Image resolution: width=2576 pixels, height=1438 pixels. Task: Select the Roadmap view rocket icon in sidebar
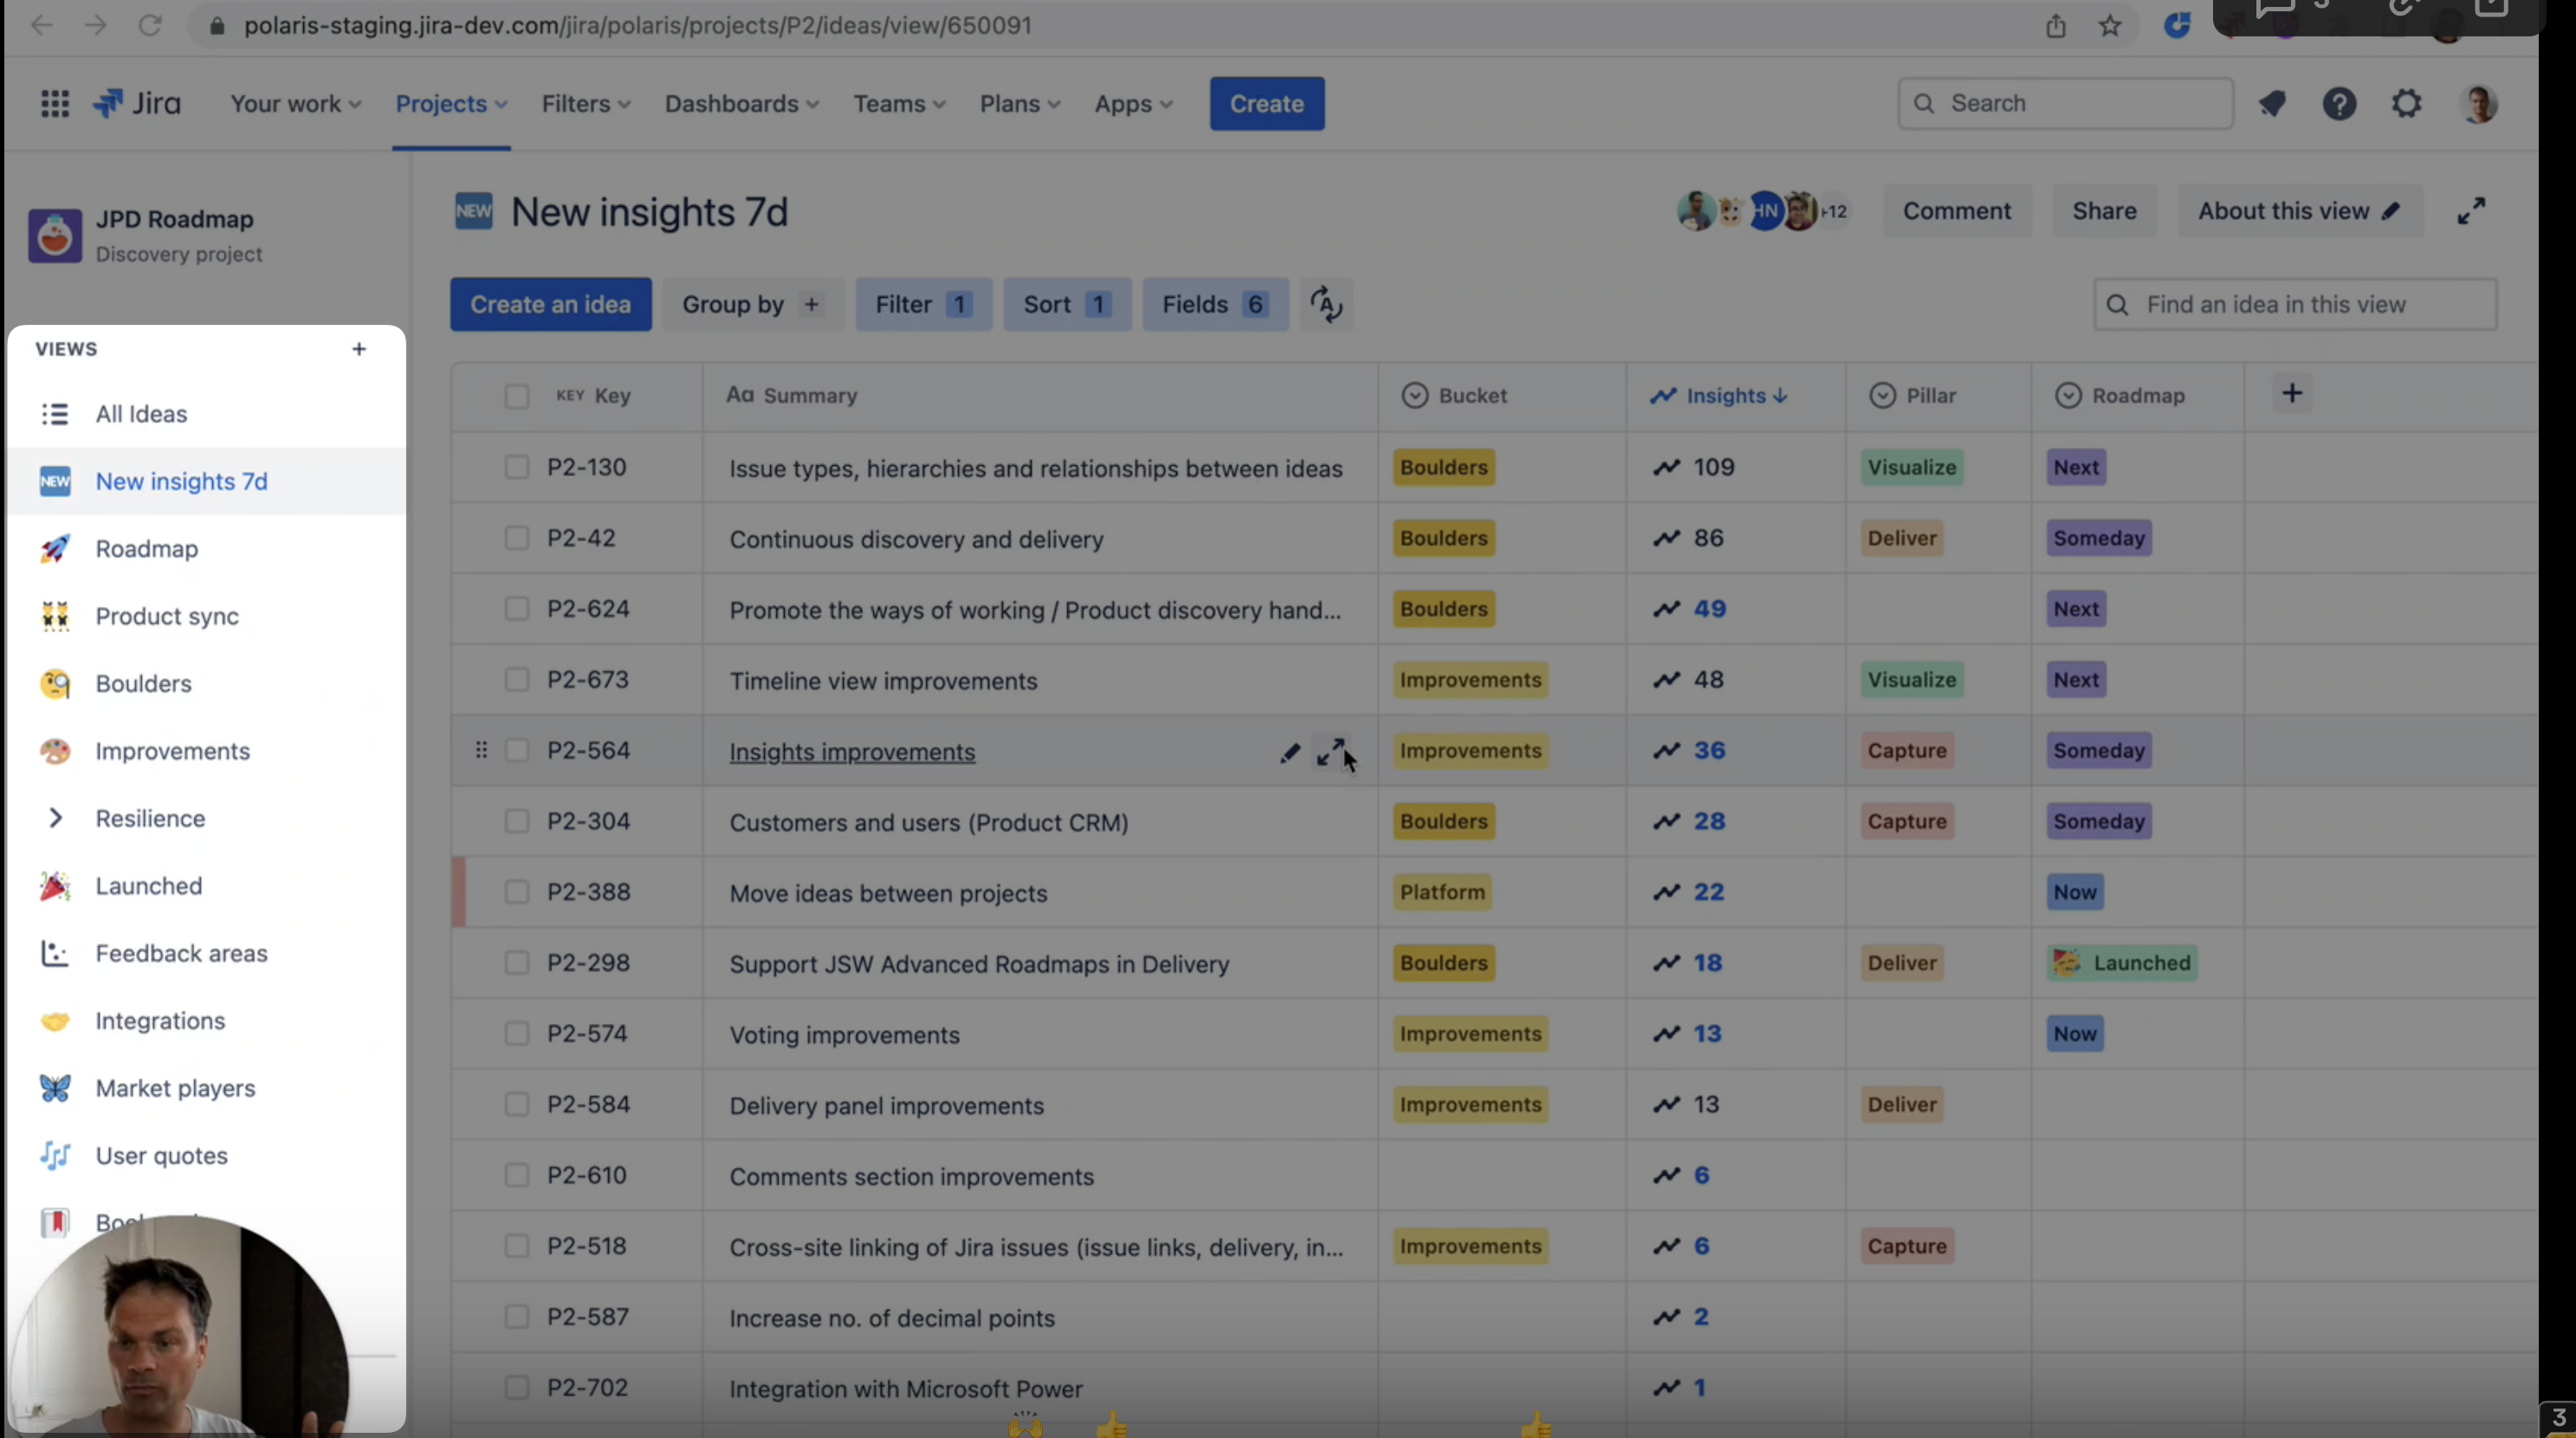(55, 548)
